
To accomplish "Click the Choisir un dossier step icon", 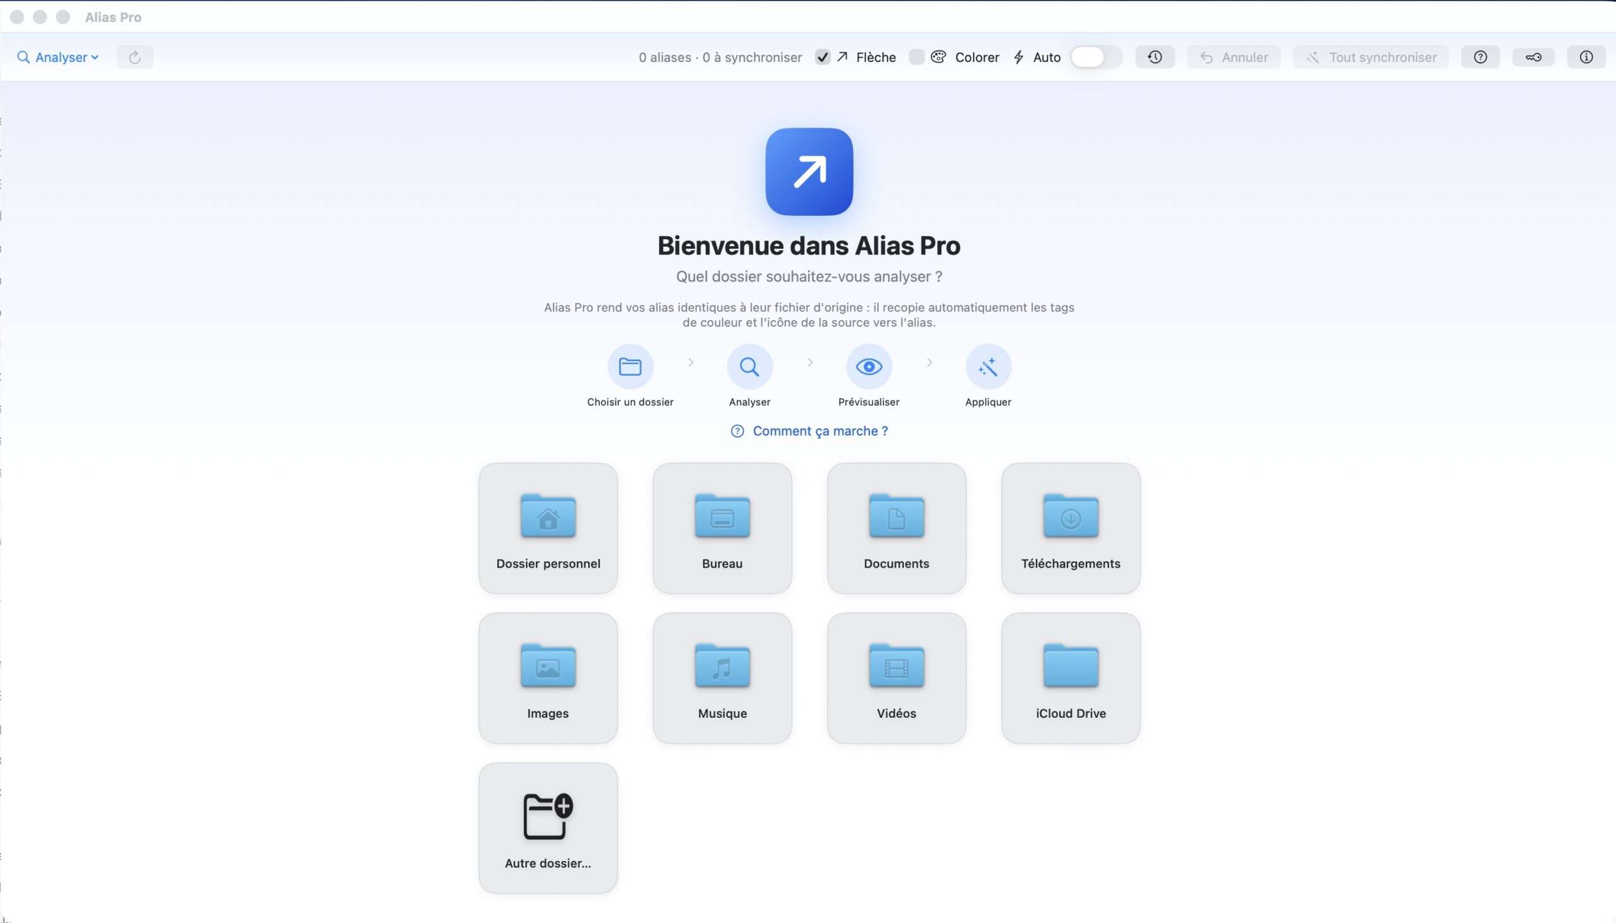I will [x=630, y=366].
